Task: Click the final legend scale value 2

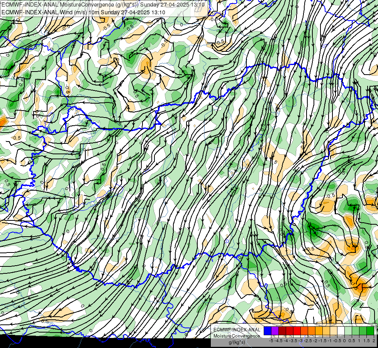Action: coord(374,341)
